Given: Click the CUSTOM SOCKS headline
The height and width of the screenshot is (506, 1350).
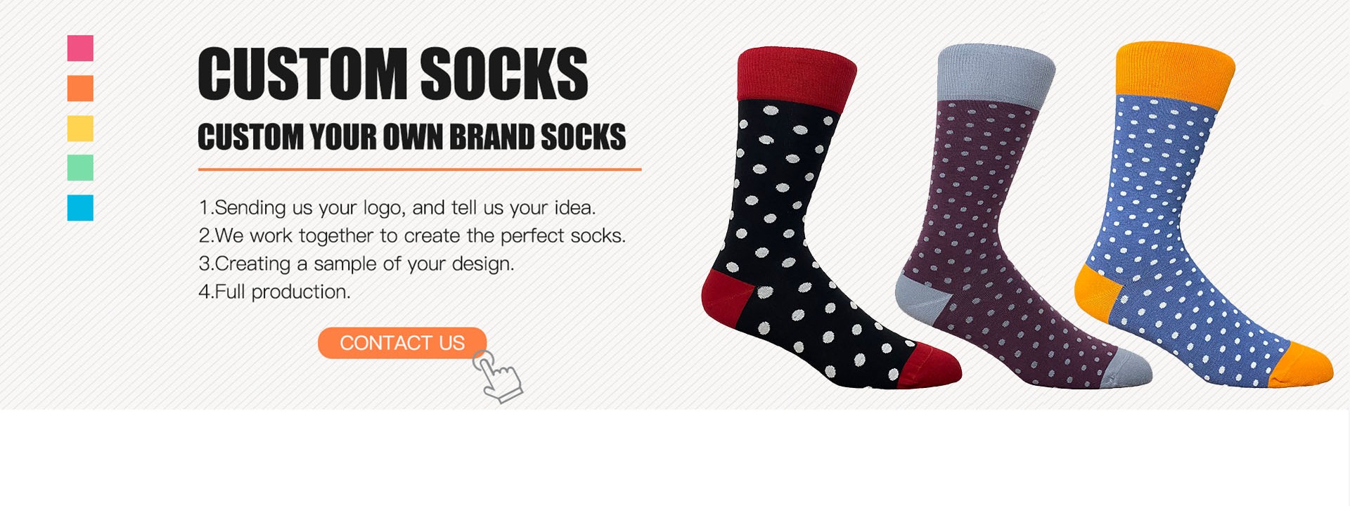Looking at the screenshot, I should (x=393, y=74).
